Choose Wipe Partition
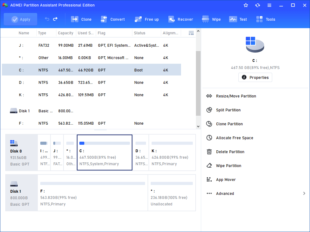This screenshot has width=310, height=232. click(x=228, y=166)
